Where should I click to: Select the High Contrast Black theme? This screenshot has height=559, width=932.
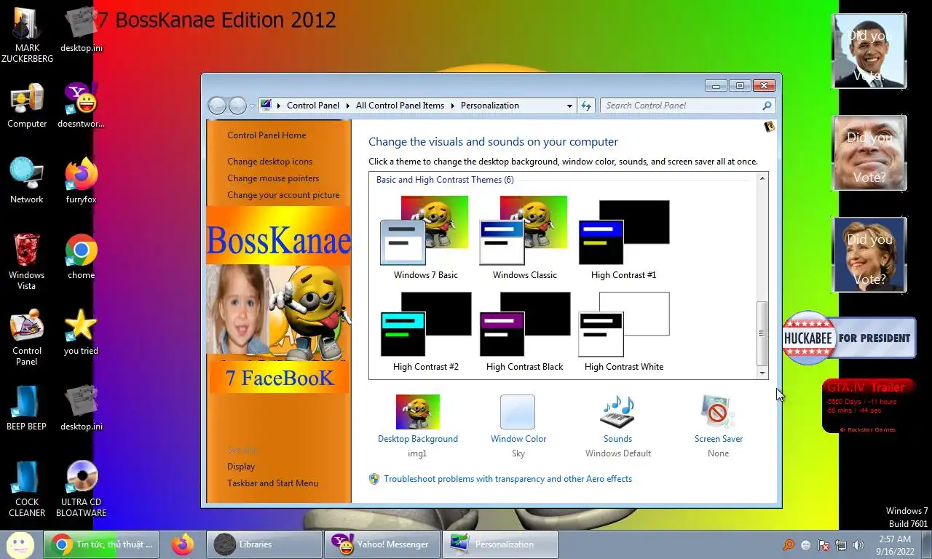pos(524,331)
